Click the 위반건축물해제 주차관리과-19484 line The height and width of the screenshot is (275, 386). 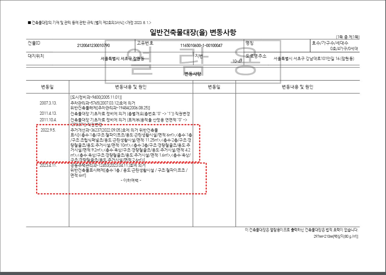pos(110,108)
